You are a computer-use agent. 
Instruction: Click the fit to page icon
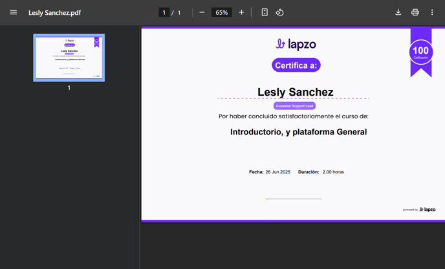[x=265, y=12]
